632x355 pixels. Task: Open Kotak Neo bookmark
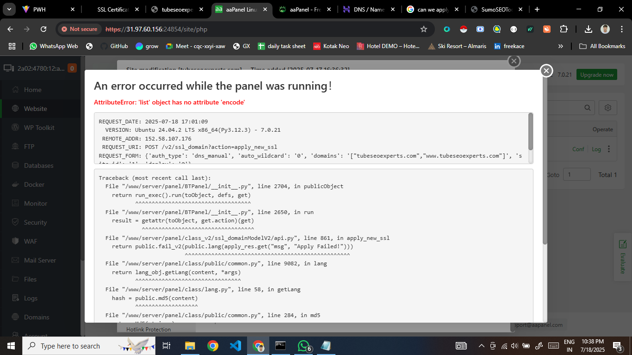coord(331,46)
